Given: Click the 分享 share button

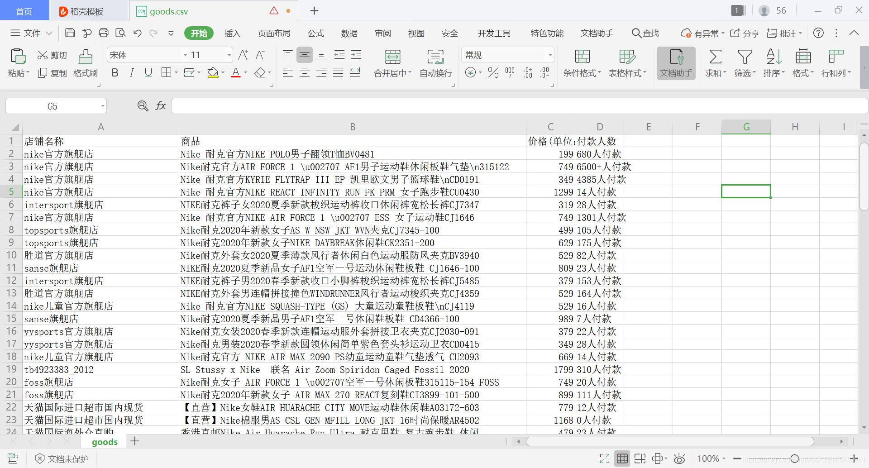Looking at the screenshot, I should click(x=745, y=33).
